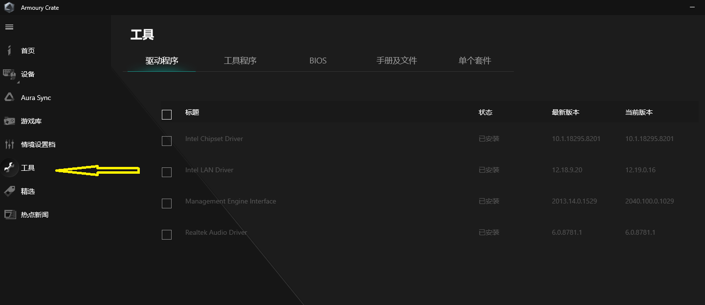This screenshot has width=705, height=305.
Task: Click 已安装 status for Realtek Audio Driver
Action: point(489,232)
